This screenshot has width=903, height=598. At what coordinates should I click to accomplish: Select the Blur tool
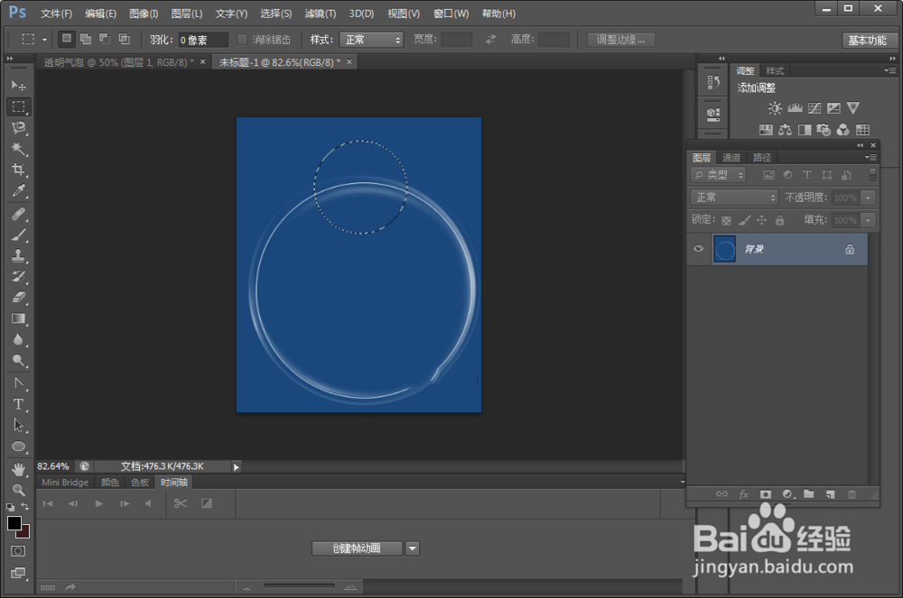click(18, 340)
